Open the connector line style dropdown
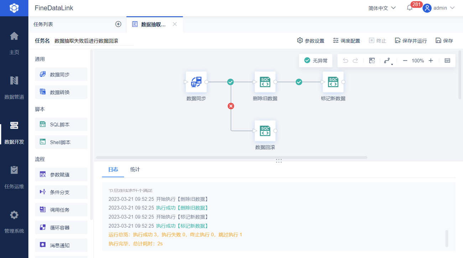The image size is (463, 258). click(x=388, y=61)
